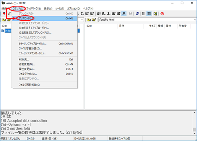Click the FFFTP app icon in title bar
The image size is (197, 141).
click(3, 3)
